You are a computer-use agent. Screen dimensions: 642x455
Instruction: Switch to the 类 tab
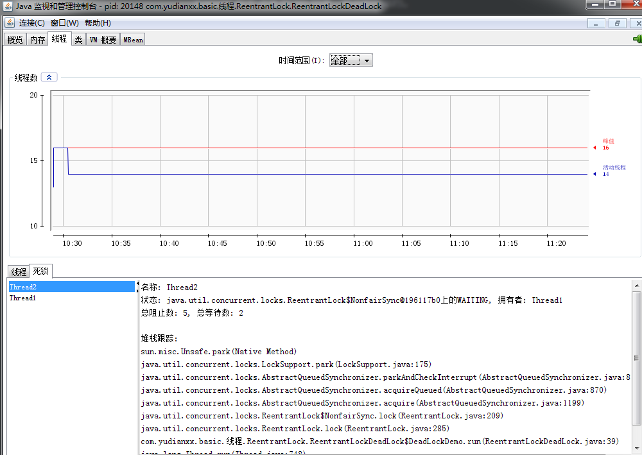(78, 39)
